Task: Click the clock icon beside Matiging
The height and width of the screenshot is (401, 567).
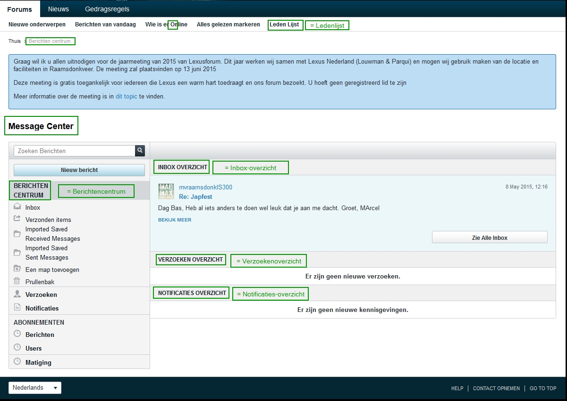Action: [17, 362]
